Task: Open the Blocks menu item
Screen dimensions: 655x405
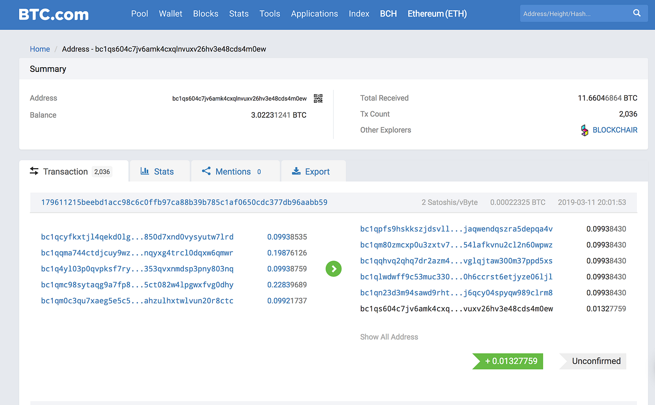Action: tap(206, 14)
